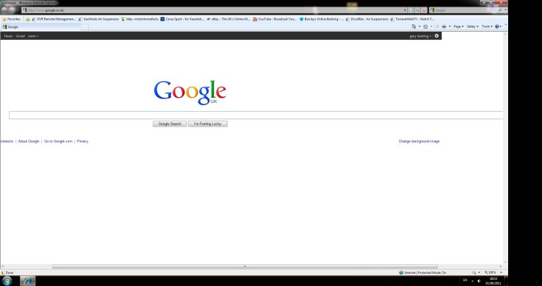Click the horizontal scrollbar right arrow

point(501,266)
